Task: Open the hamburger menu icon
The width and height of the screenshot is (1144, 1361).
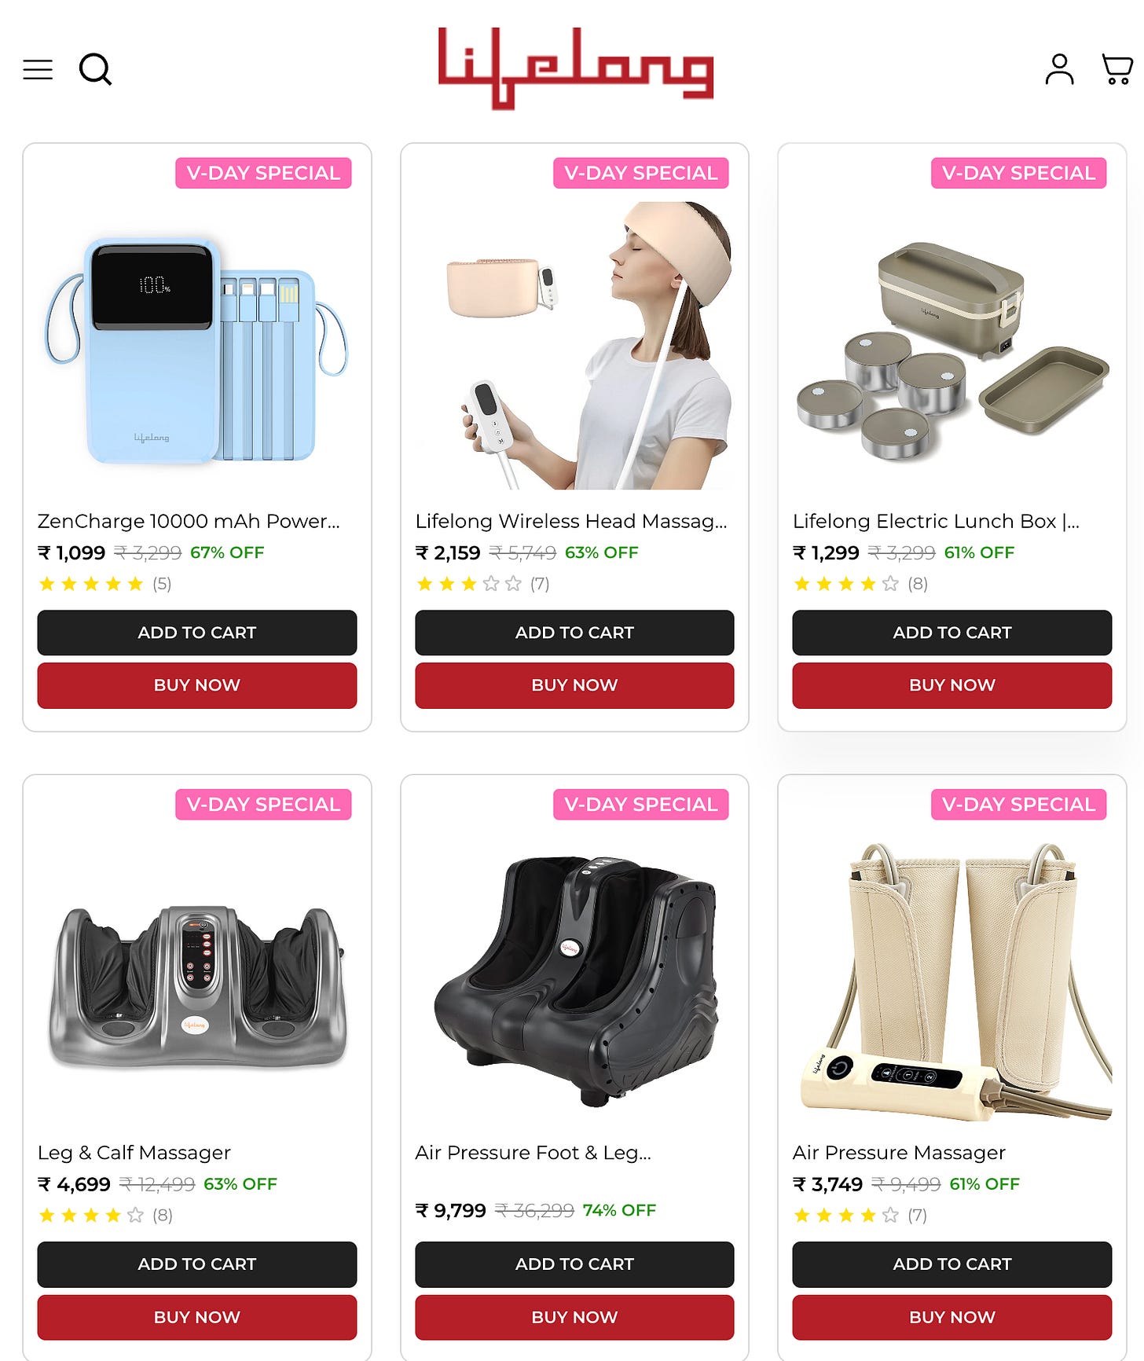Action: point(38,69)
